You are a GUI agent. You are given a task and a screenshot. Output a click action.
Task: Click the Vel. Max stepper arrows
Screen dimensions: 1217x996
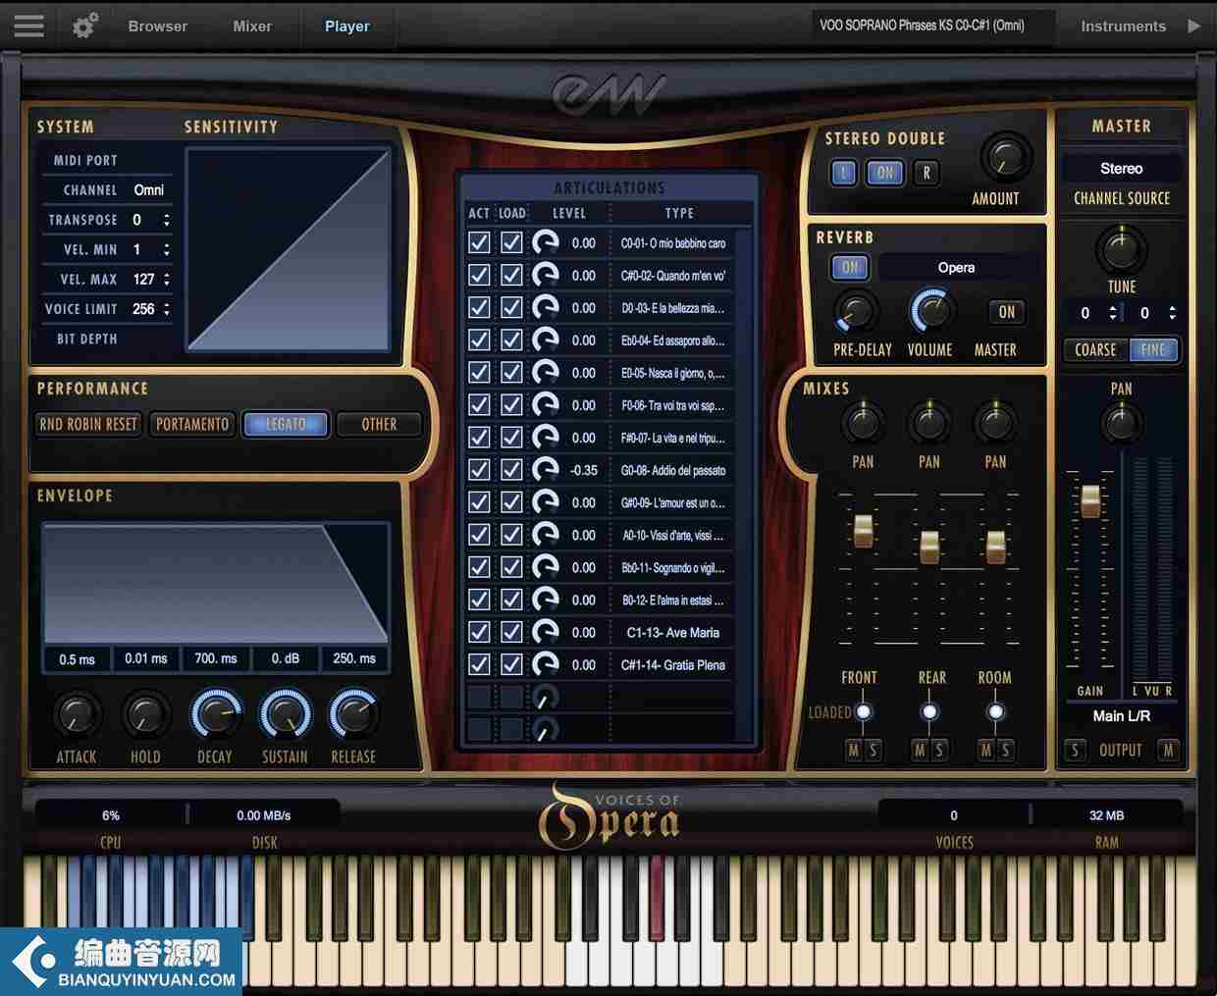(x=167, y=280)
